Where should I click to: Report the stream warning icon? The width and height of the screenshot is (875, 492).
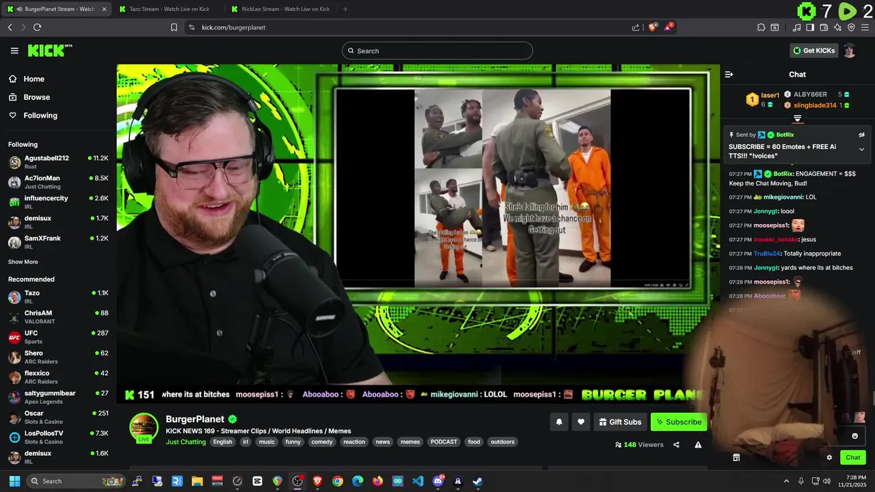pyautogui.click(x=698, y=445)
